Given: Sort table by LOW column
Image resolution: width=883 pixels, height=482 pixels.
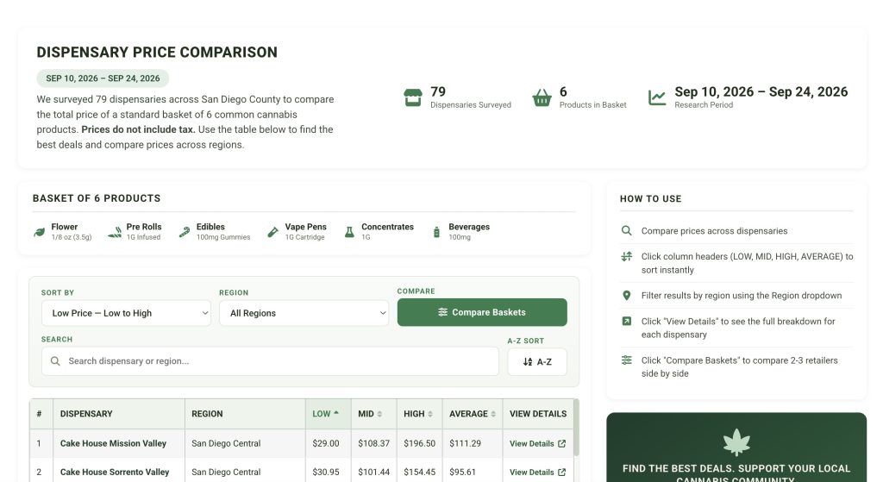Looking at the screenshot, I should 329,414.
